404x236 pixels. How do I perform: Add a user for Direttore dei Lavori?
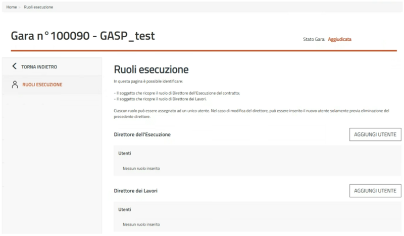pos(375,191)
